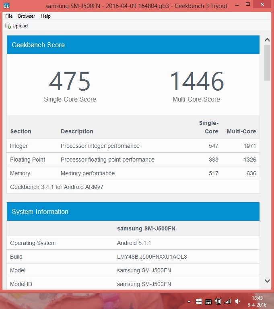Close the Geekbench window
The image size is (274, 309).
(x=262, y=4)
